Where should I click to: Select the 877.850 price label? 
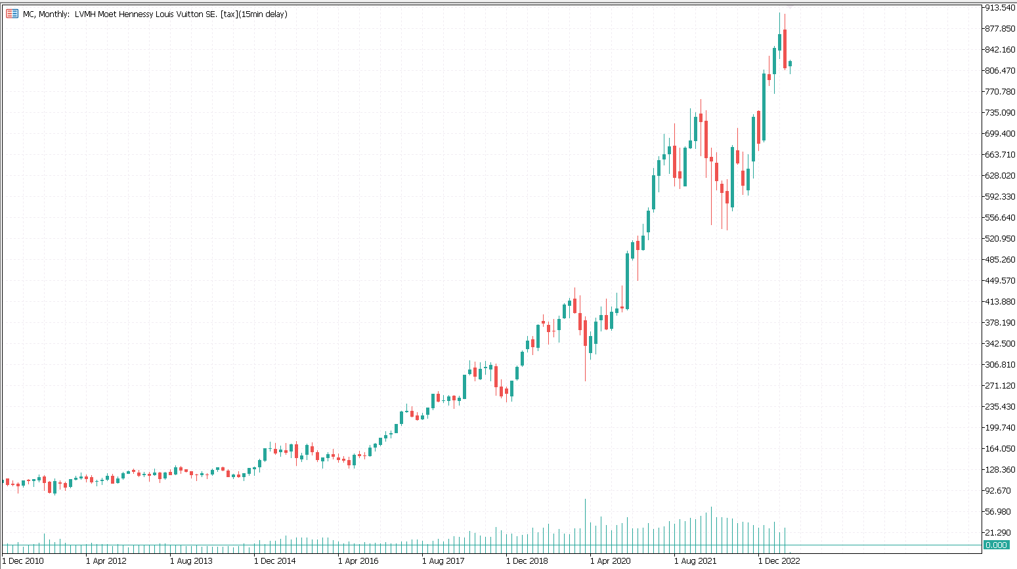click(x=1001, y=28)
